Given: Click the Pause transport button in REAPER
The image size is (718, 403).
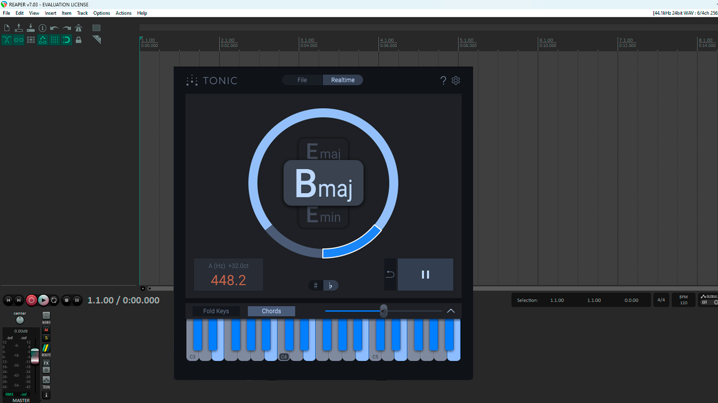Looking at the screenshot, I should (77, 300).
